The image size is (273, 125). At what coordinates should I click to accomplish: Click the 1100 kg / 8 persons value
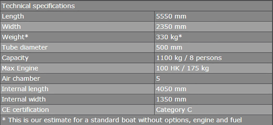tap(189, 58)
